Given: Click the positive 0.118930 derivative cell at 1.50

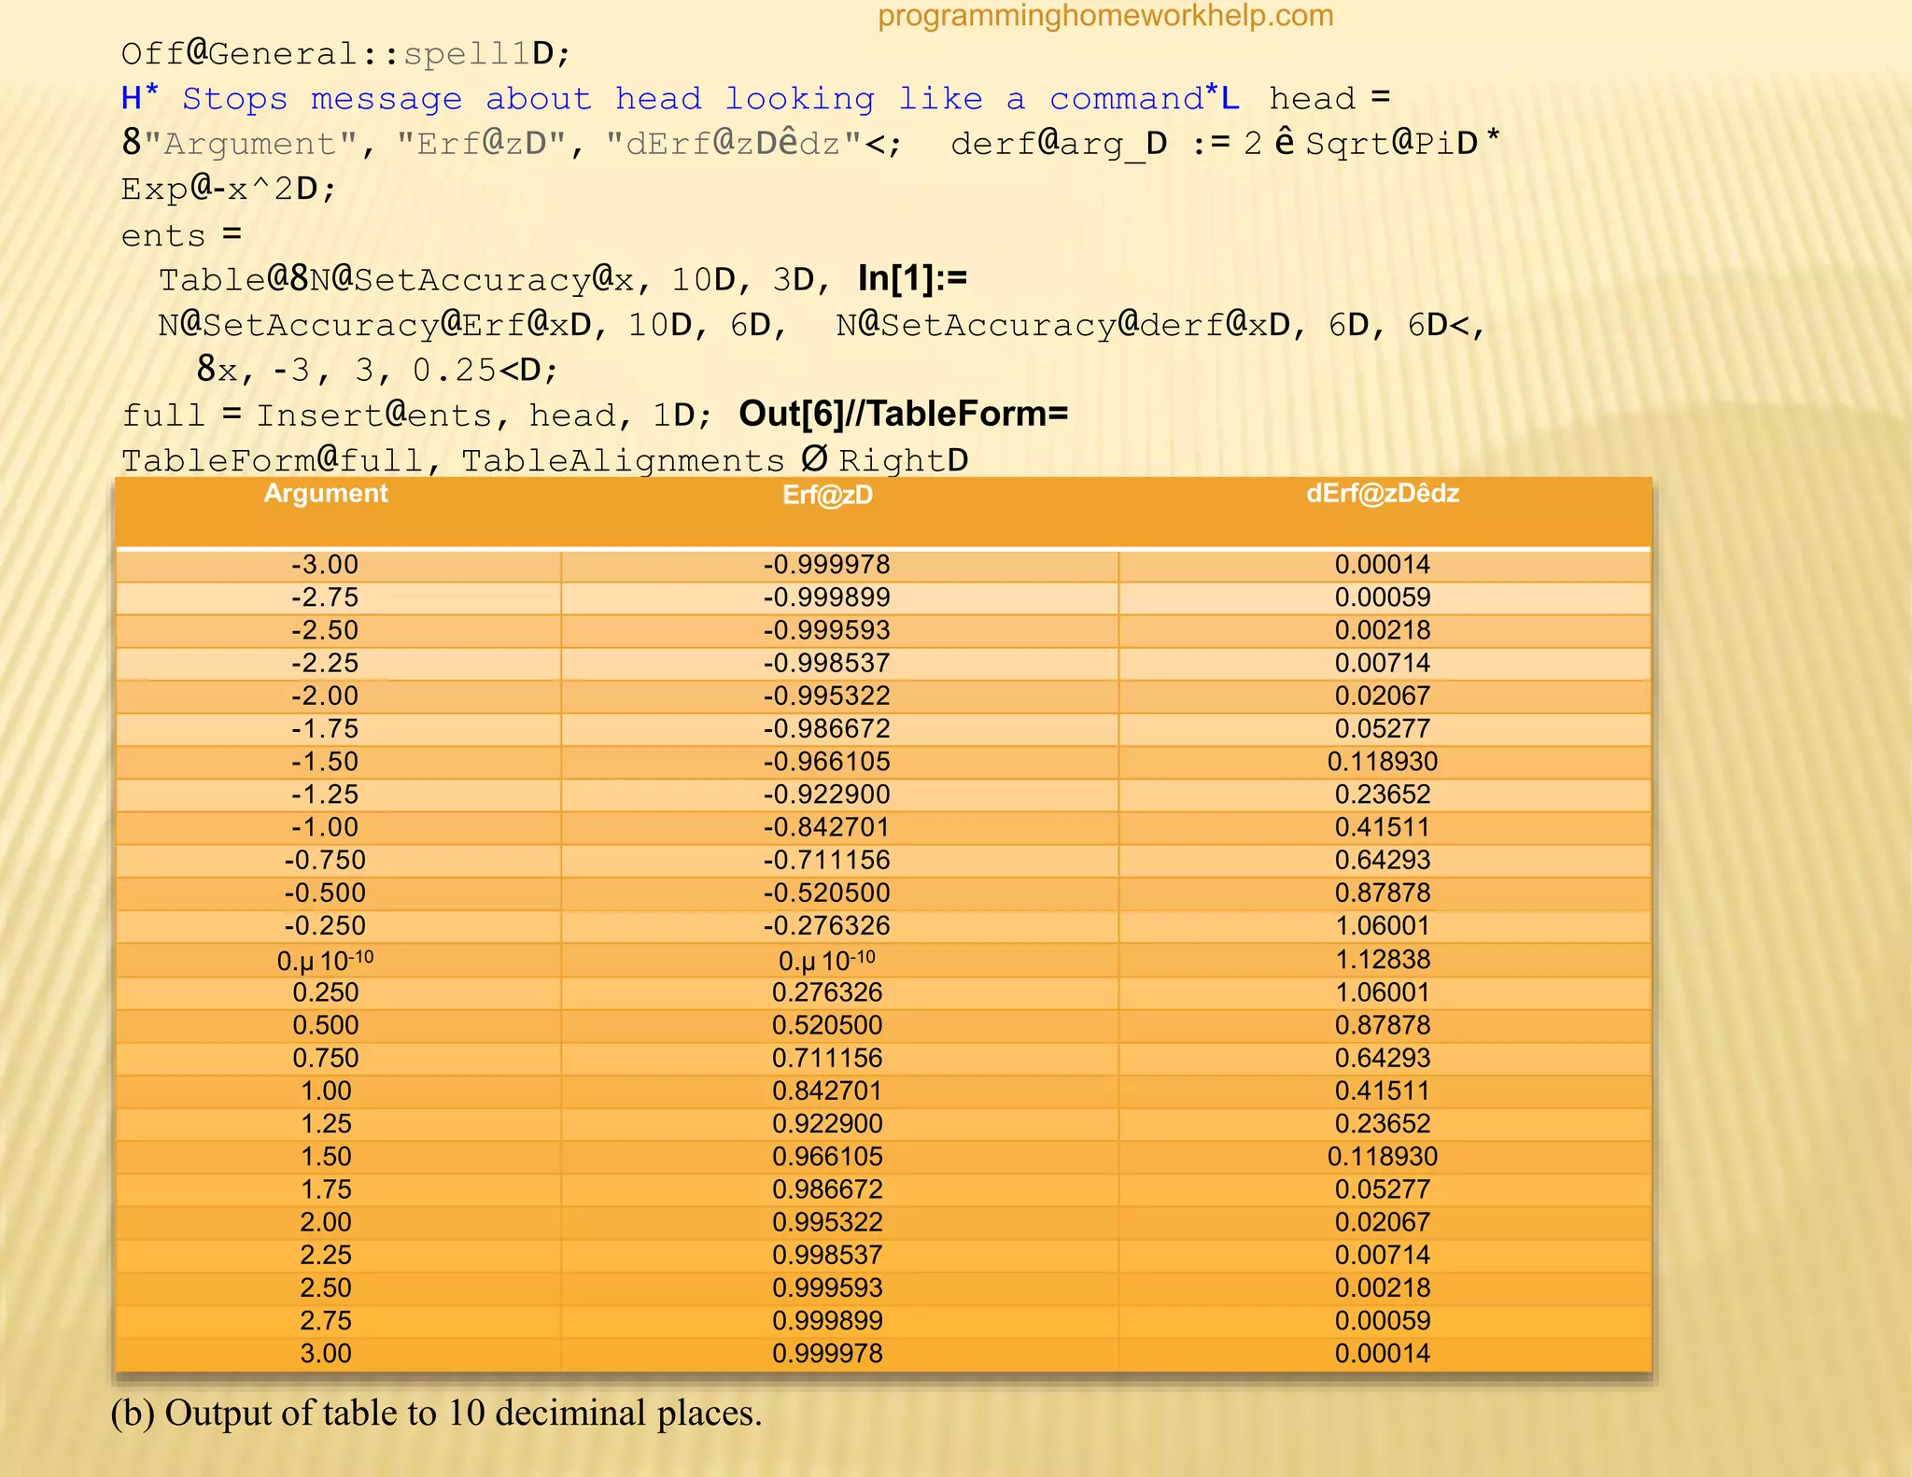Looking at the screenshot, I should pos(1382,1156).
